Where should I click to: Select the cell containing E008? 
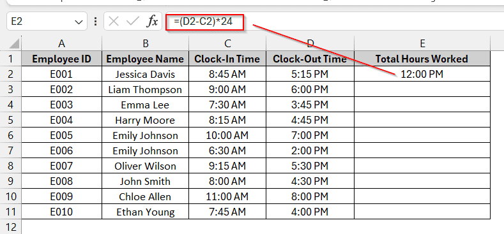tap(62, 181)
